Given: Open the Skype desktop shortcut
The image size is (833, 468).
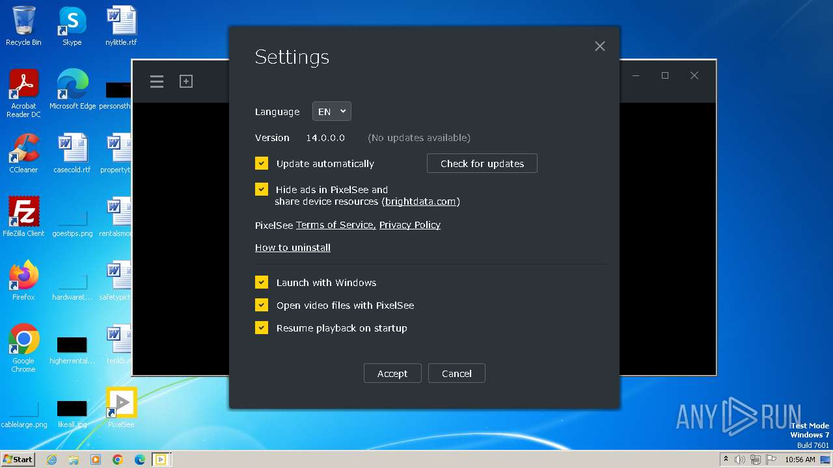Looking at the screenshot, I should (x=72, y=27).
